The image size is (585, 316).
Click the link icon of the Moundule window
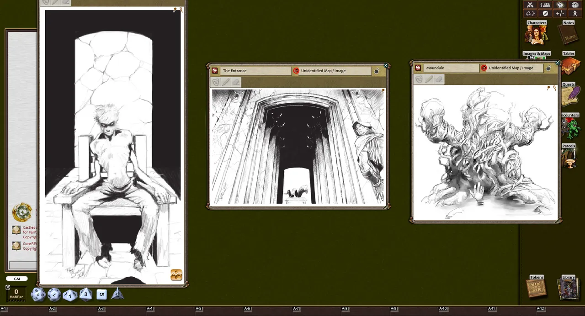click(x=418, y=68)
